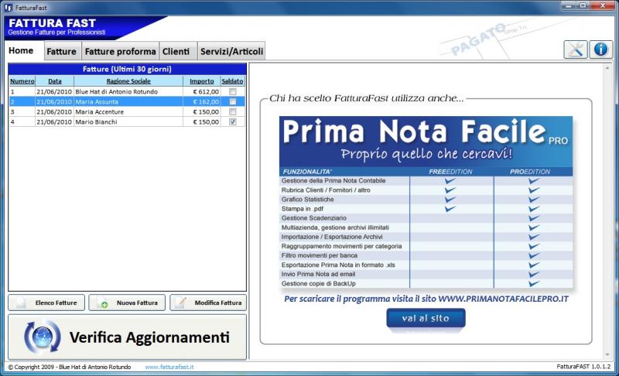This screenshot has height=376, width=619.
Task: Click the green plus icon for Nuova Fattura
Action: (104, 303)
